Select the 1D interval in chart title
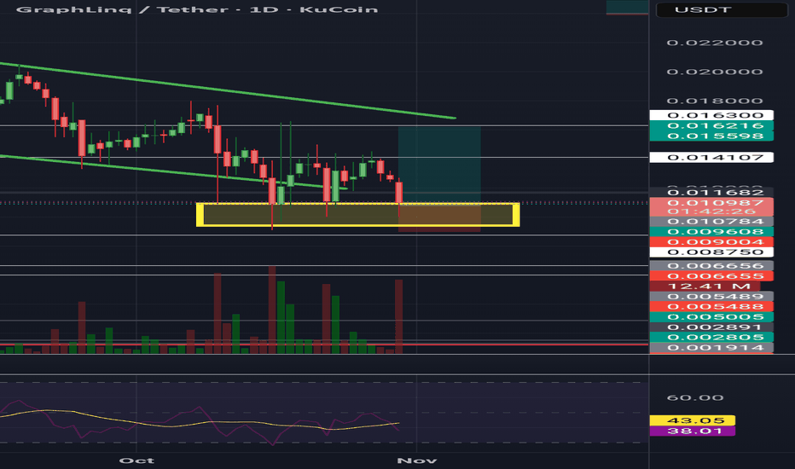This screenshot has height=469, width=795. pos(264,9)
